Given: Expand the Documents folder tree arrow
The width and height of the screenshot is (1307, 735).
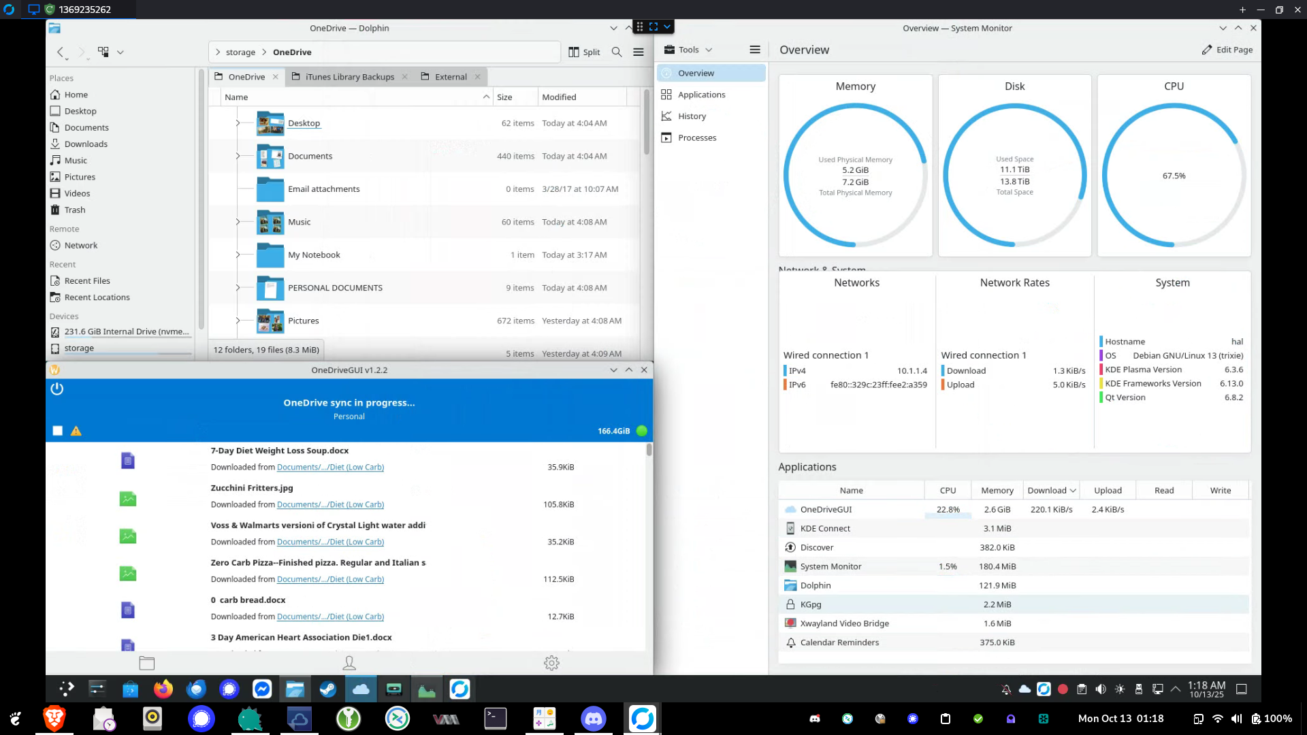Looking at the screenshot, I should 238,156.
